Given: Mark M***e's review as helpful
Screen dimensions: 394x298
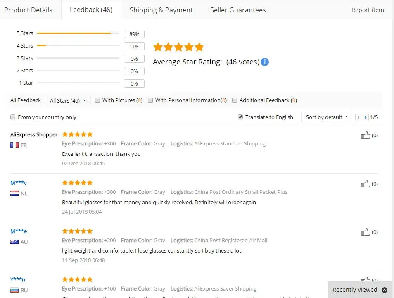Looking at the screenshot, I should pyautogui.click(x=366, y=232).
